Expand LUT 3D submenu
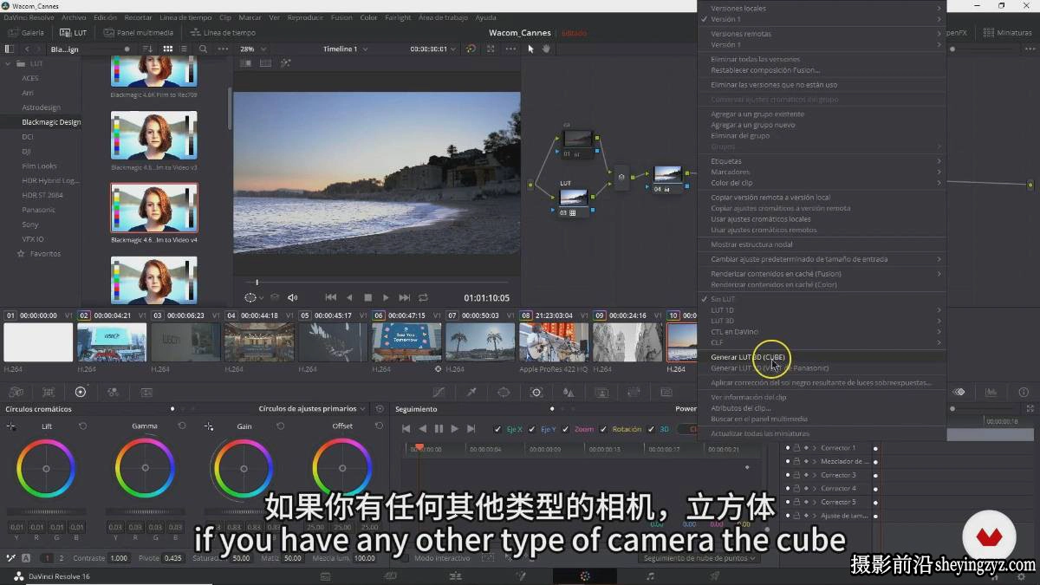This screenshot has width=1040, height=585. 822,321
